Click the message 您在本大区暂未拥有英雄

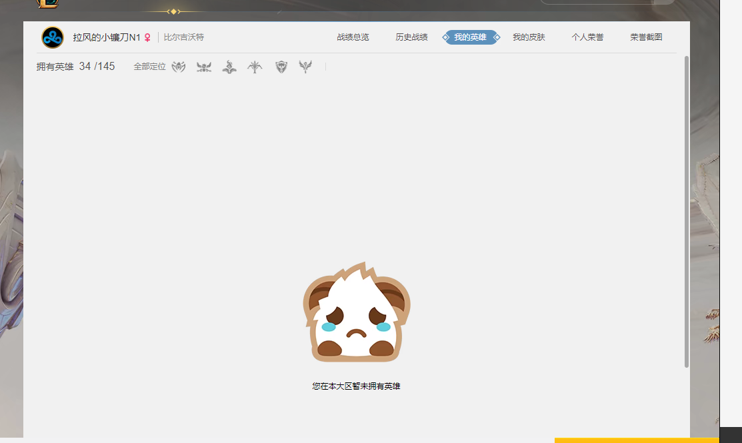click(x=356, y=386)
